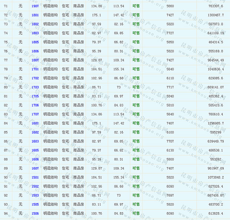Open room 1907 link
Screen dimensions: 230x220
click(x=35, y=6)
